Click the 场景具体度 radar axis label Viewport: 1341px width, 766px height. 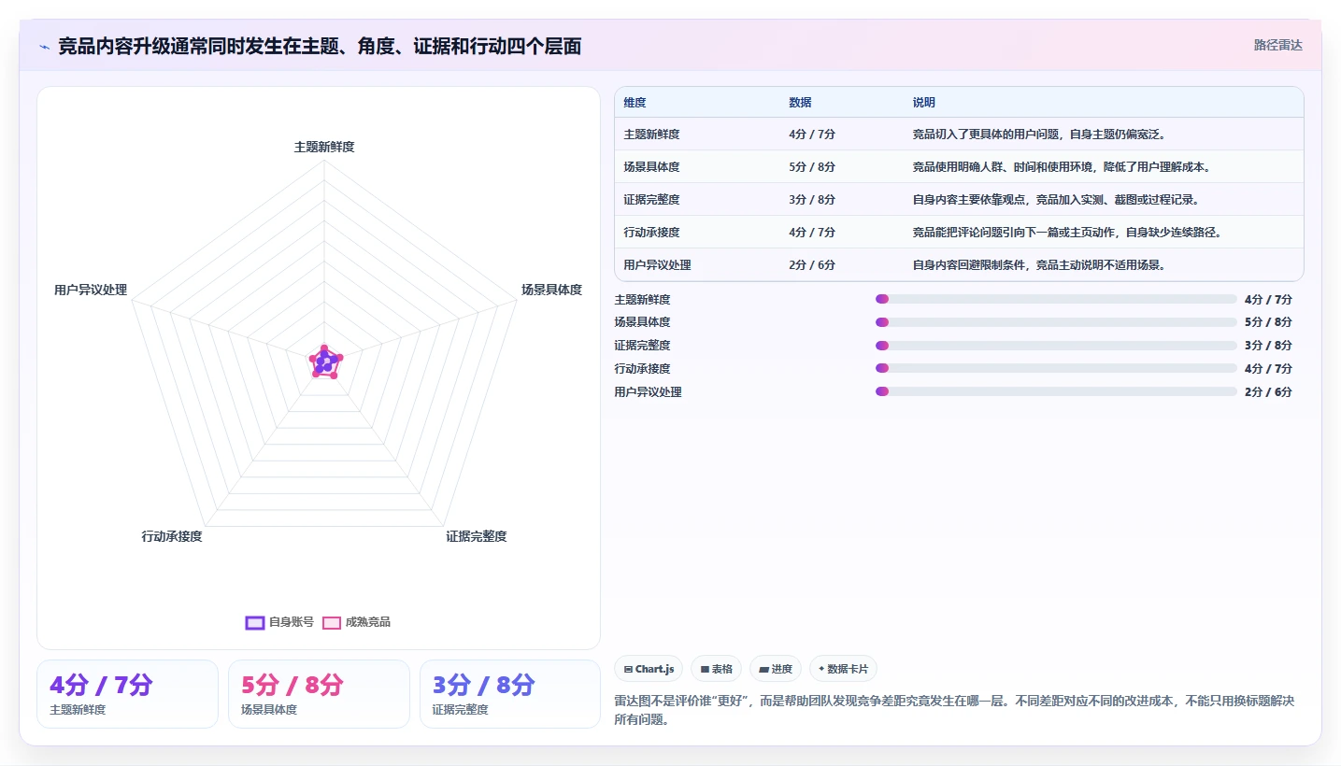(x=551, y=290)
